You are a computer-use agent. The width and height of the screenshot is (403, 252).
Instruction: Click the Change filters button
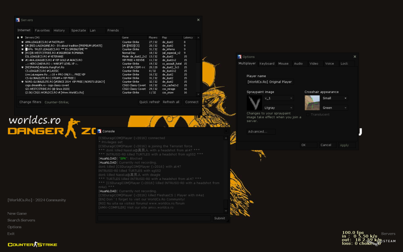point(30,102)
